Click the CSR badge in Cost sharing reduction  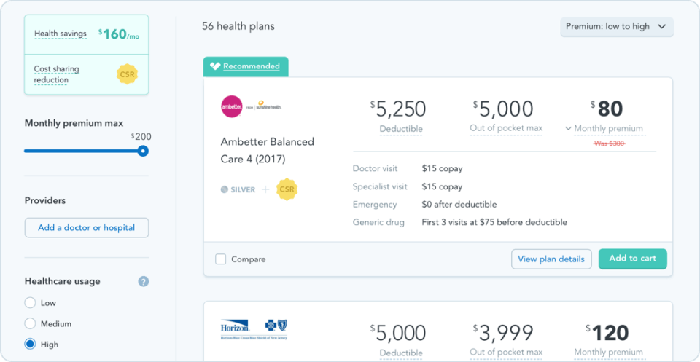[128, 74]
